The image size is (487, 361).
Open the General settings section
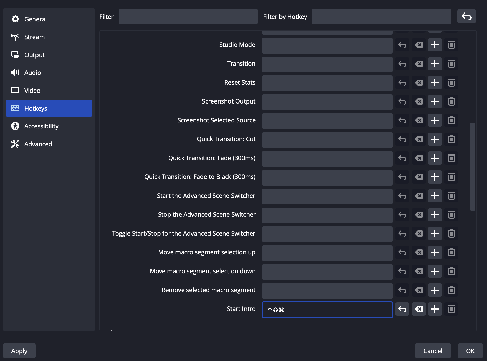point(35,19)
